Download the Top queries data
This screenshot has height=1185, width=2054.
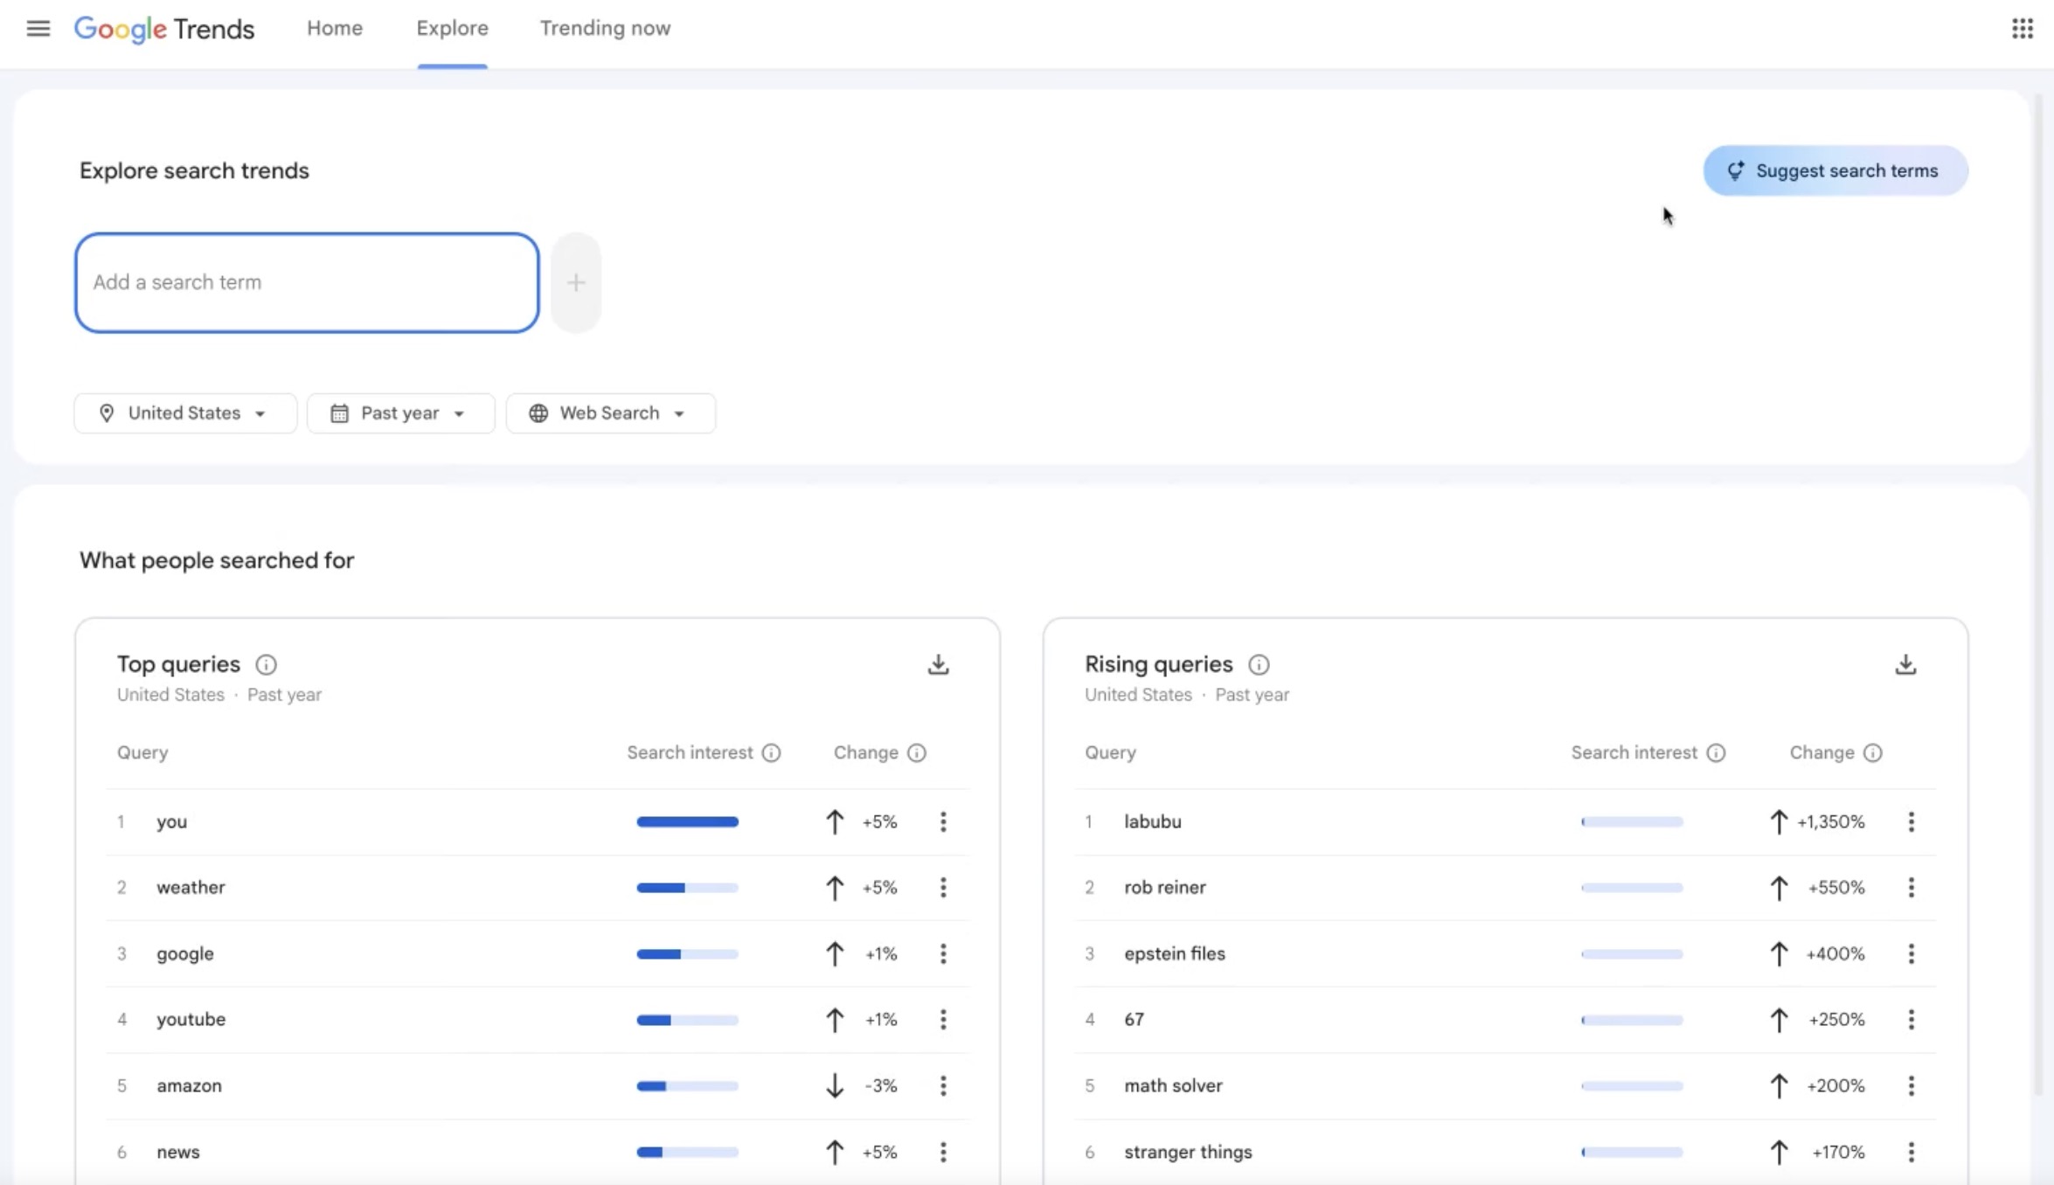938,665
